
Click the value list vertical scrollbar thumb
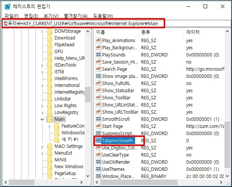pyautogui.click(x=227, y=145)
